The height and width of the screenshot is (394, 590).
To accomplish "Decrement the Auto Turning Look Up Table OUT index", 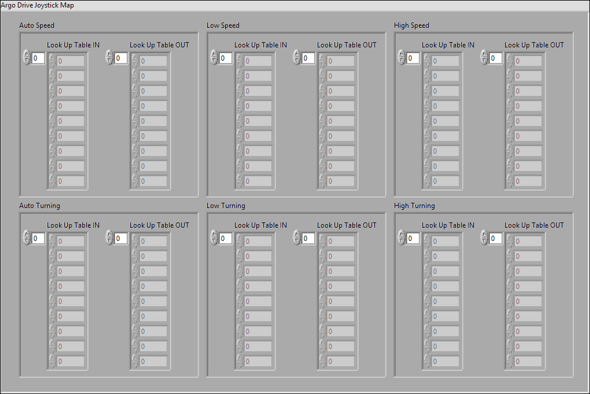I will [109, 241].
